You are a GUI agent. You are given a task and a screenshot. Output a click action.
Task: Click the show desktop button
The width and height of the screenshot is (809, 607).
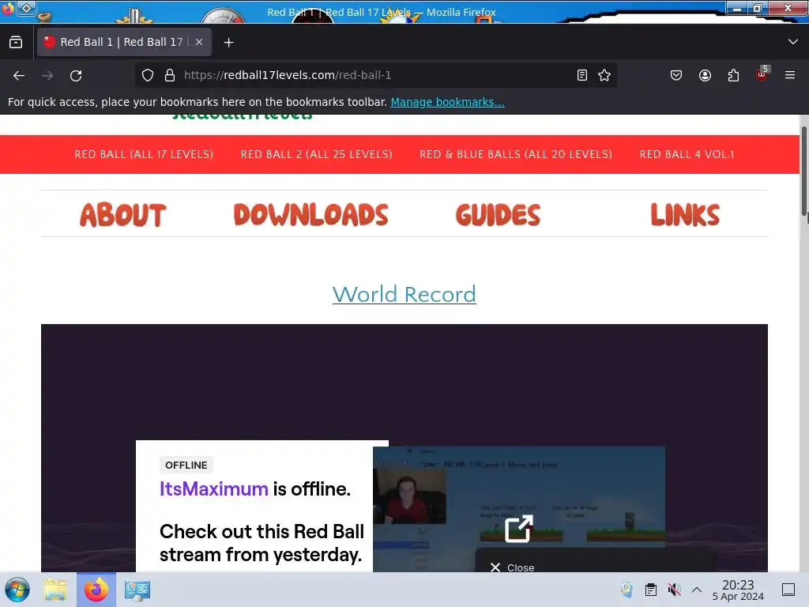coord(788,590)
